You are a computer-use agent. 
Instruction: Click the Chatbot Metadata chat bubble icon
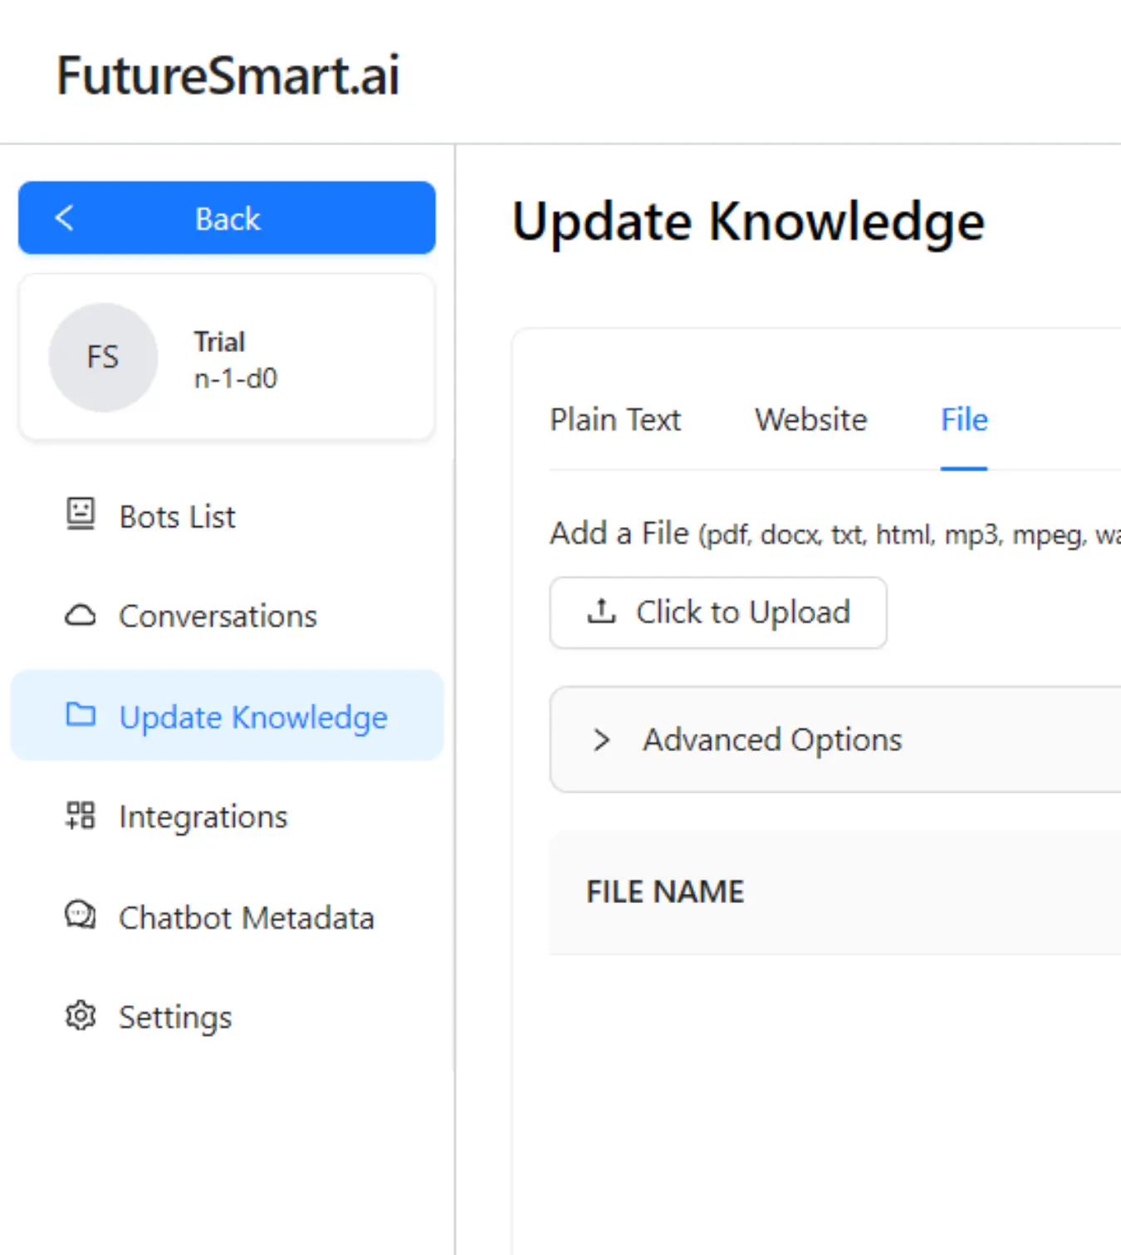click(x=81, y=916)
